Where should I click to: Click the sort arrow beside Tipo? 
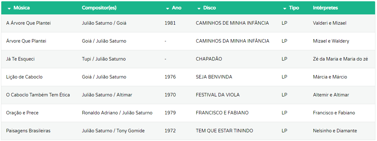(285, 8)
